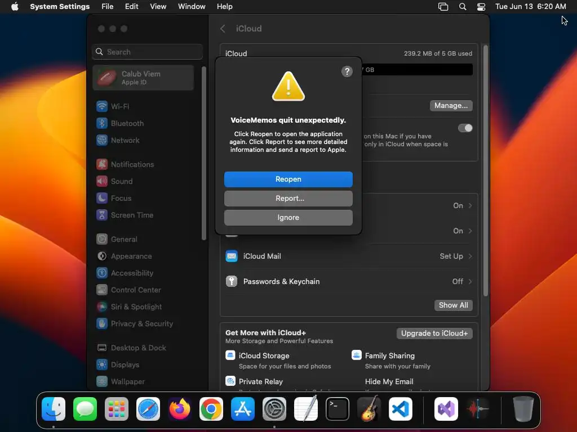Click the date and time in menu bar
The image size is (577, 432).
click(x=531, y=7)
